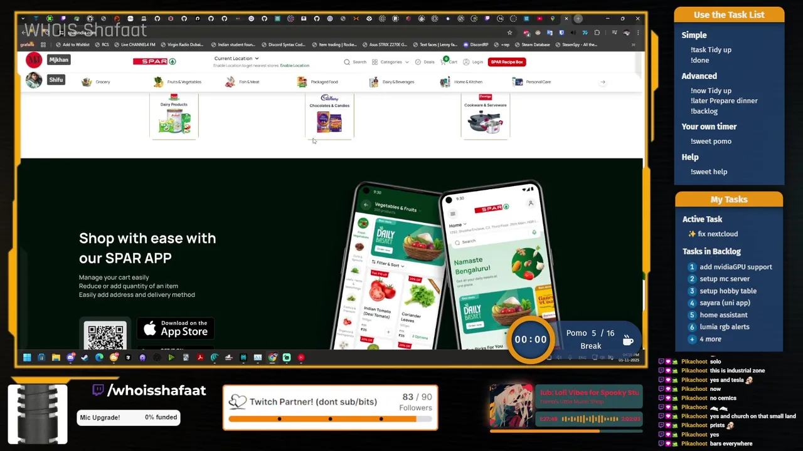The height and width of the screenshot is (451, 803).
Task: Click the SPAR logo
Action: click(x=154, y=61)
